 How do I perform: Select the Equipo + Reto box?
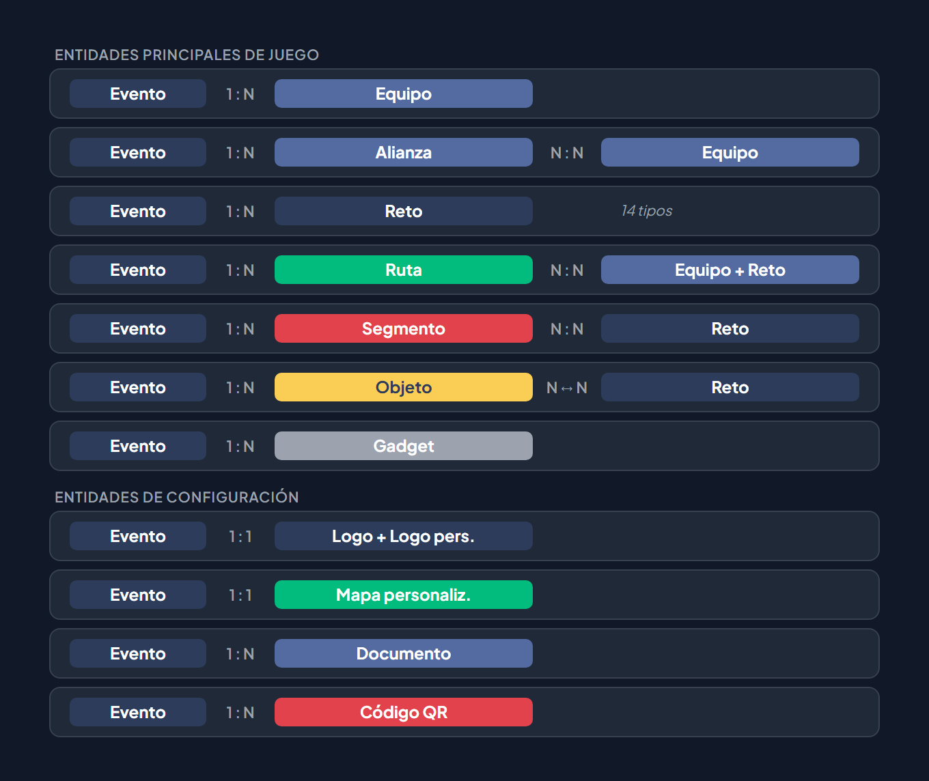730,270
